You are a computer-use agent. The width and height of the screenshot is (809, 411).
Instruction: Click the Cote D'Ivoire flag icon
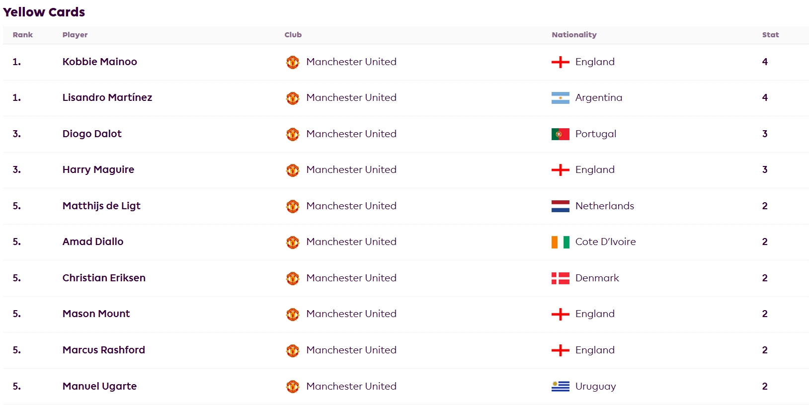[x=560, y=242]
